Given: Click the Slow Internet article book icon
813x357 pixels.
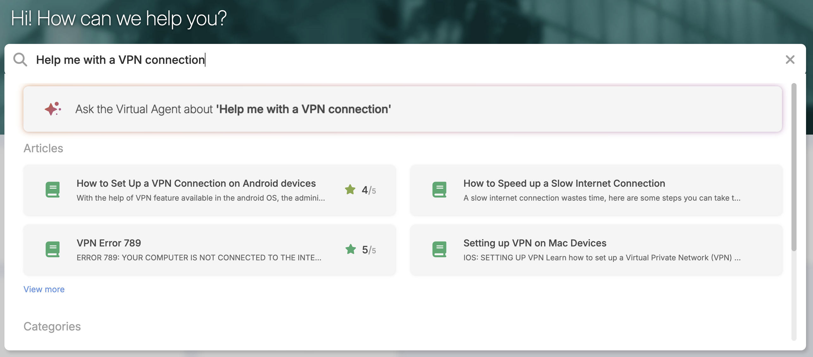Looking at the screenshot, I should [439, 190].
